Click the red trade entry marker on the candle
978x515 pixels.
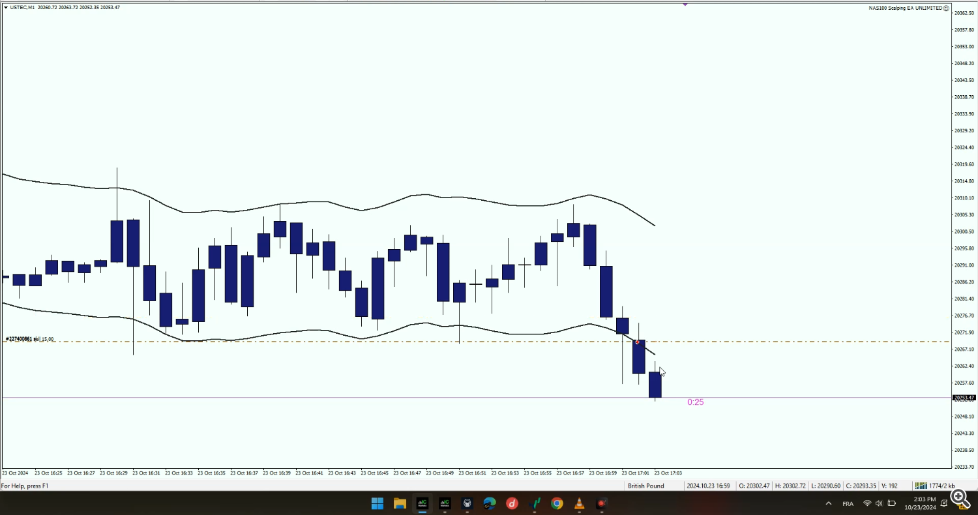tap(637, 342)
